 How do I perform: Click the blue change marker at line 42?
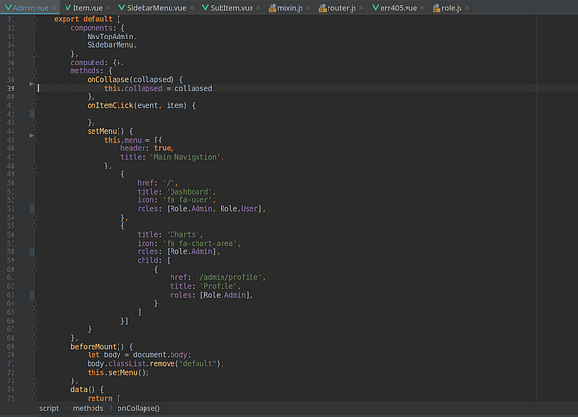32,113
